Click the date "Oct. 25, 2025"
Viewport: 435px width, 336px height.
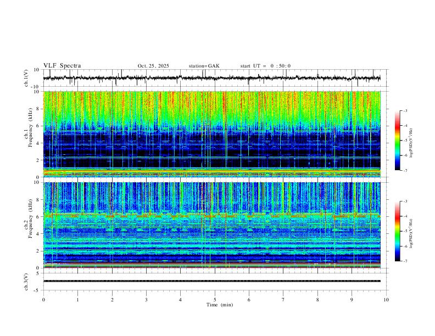[x=153, y=66]
